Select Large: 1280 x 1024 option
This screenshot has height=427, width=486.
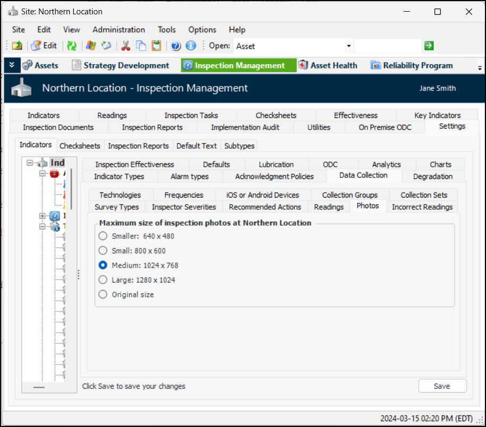103,280
